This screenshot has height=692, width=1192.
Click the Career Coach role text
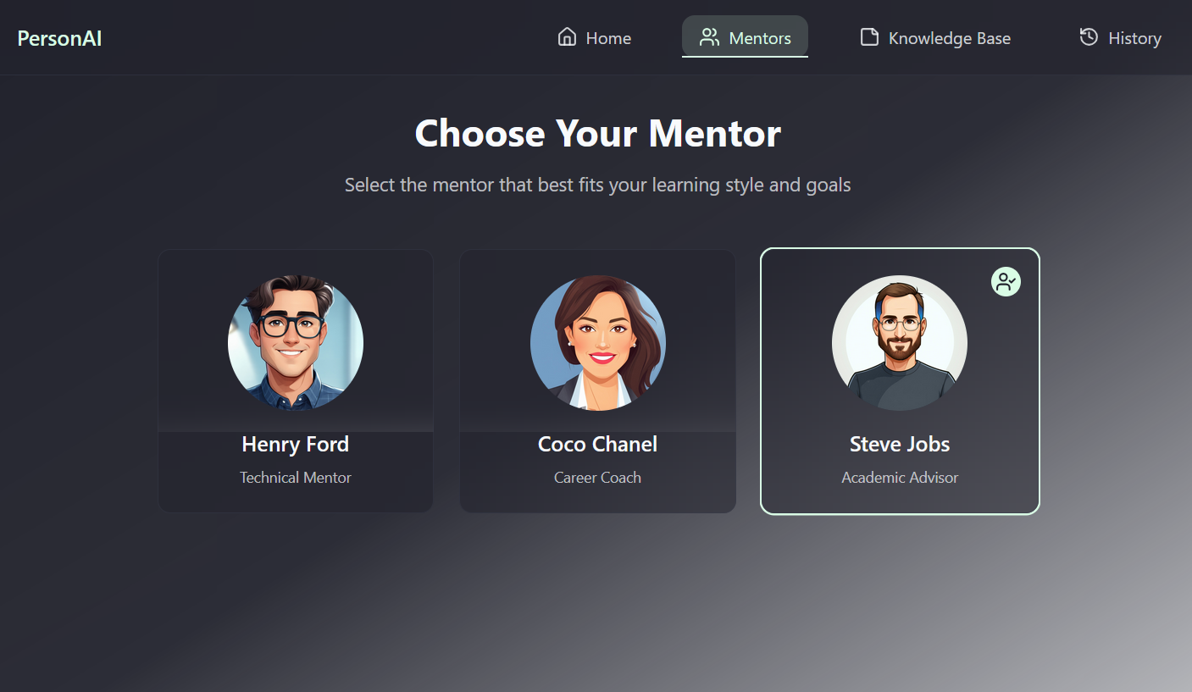(x=597, y=478)
